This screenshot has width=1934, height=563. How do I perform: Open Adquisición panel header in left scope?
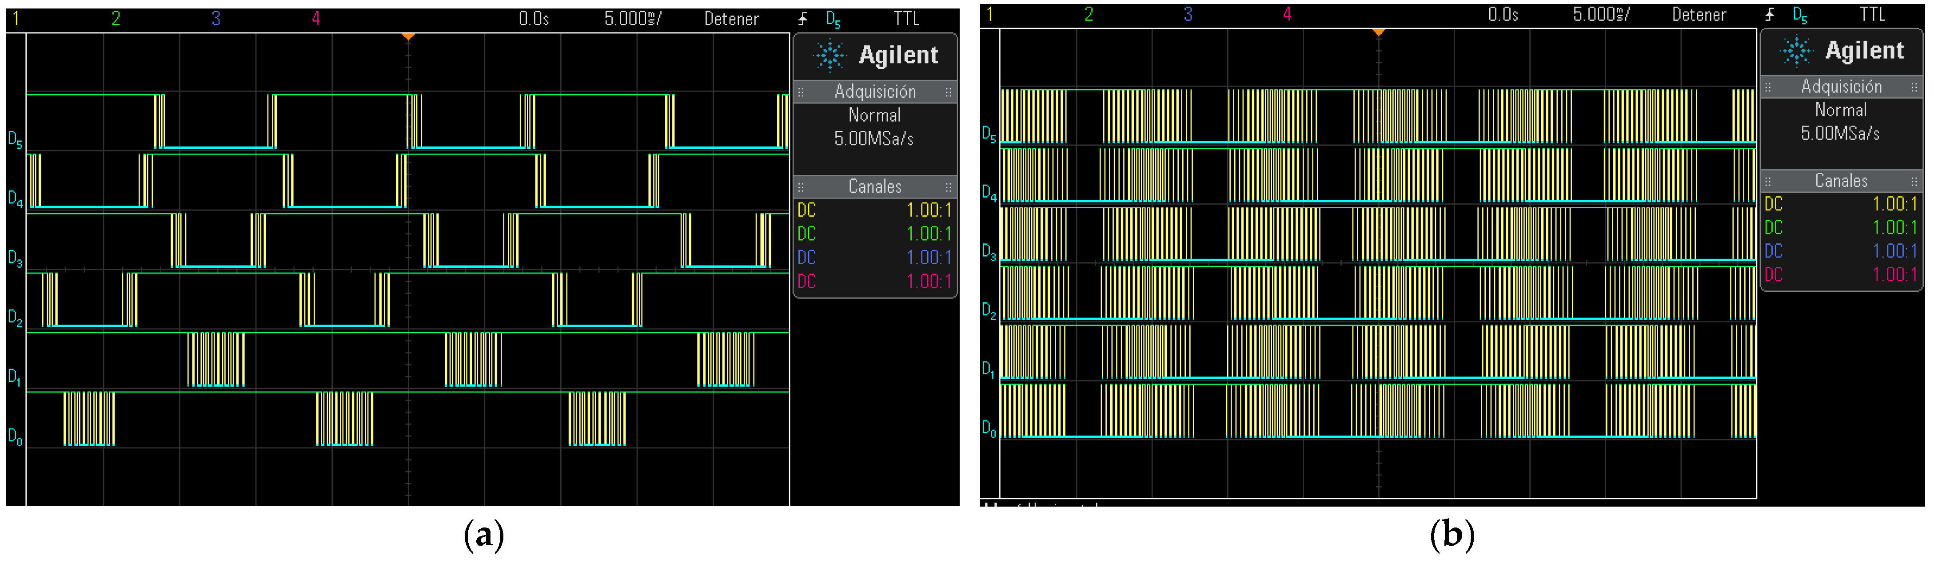point(875,91)
